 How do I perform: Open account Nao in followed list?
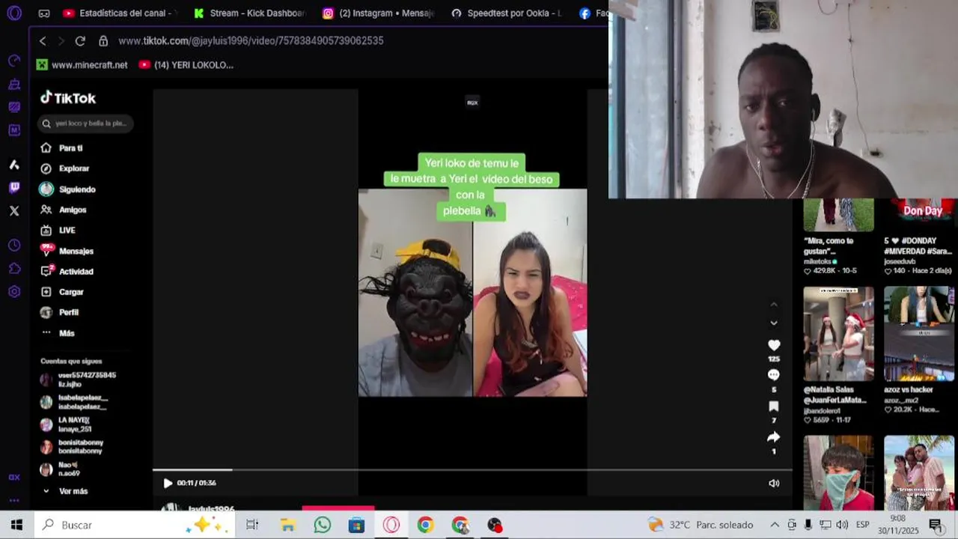point(60,469)
